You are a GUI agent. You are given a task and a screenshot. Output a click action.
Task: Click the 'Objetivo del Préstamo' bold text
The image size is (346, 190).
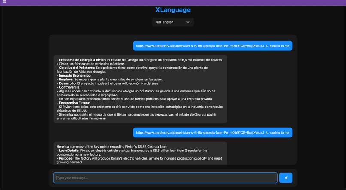point(76,68)
